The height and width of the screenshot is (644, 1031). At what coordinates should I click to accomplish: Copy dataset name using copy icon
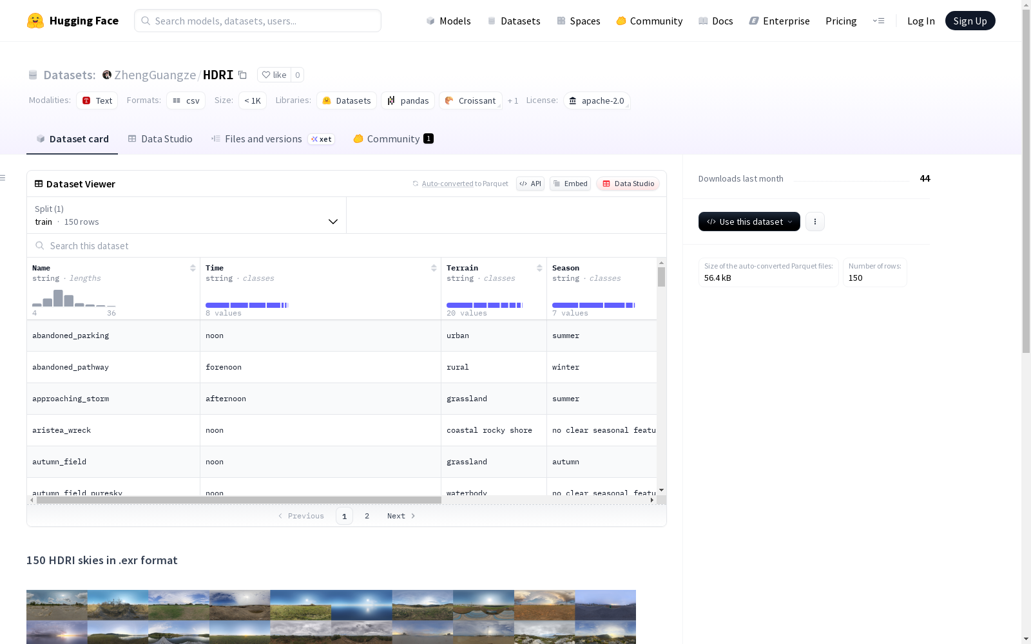click(242, 75)
